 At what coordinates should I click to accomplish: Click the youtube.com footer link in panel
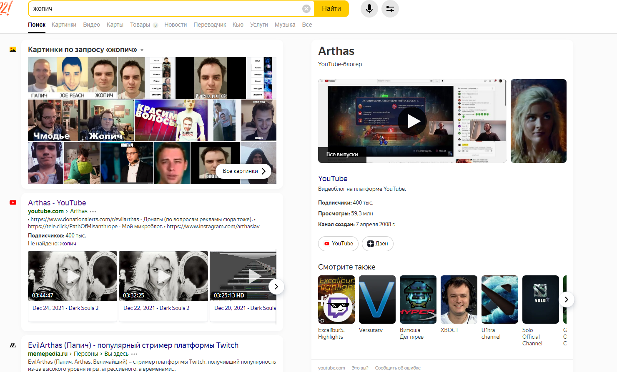click(331, 368)
